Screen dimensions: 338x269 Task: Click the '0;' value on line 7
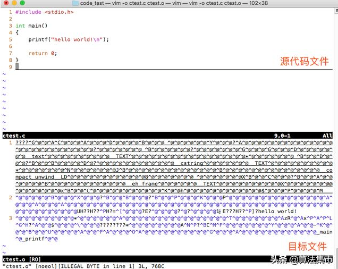[x=54, y=53]
